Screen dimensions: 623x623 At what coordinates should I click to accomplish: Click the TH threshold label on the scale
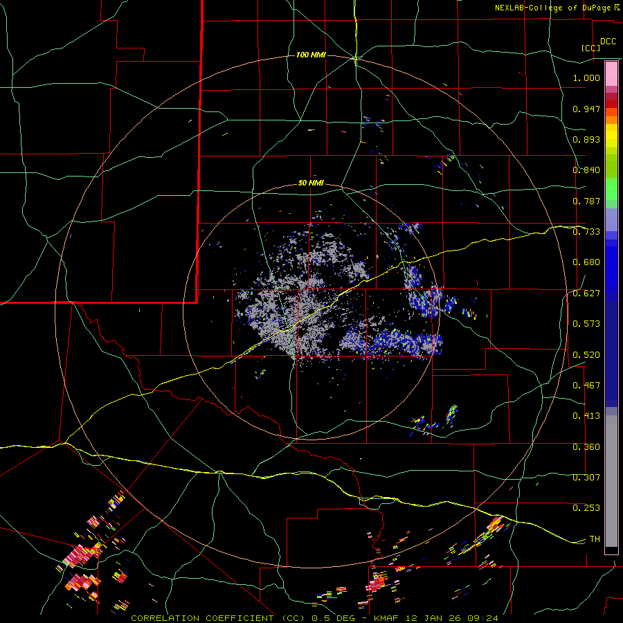(595, 539)
